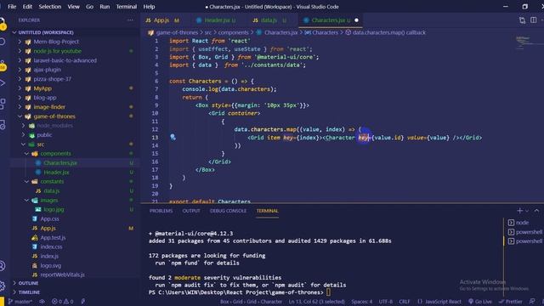Synchronize changes via status bar sync icon
This screenshot has width=544, height=306.
click(x=42, y=302)
